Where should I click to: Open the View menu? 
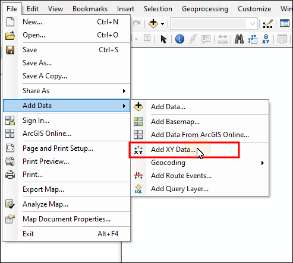coord(55,9)
